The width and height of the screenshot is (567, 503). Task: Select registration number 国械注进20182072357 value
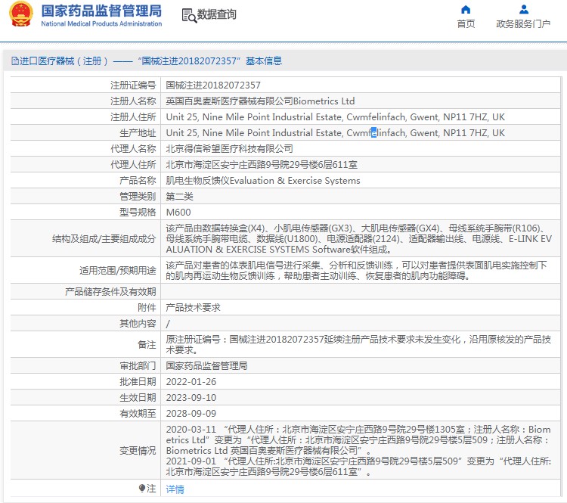coord(213,85)
